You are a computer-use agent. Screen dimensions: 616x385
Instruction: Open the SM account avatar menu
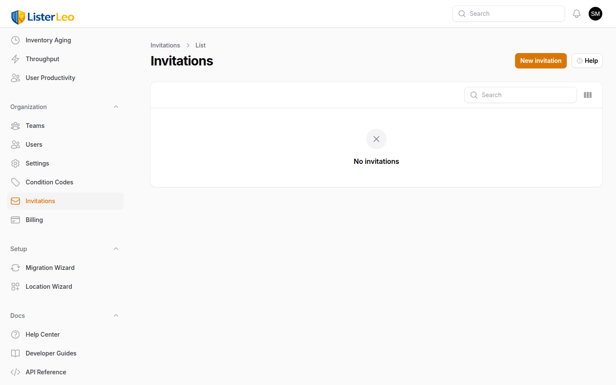click(595, 13)
